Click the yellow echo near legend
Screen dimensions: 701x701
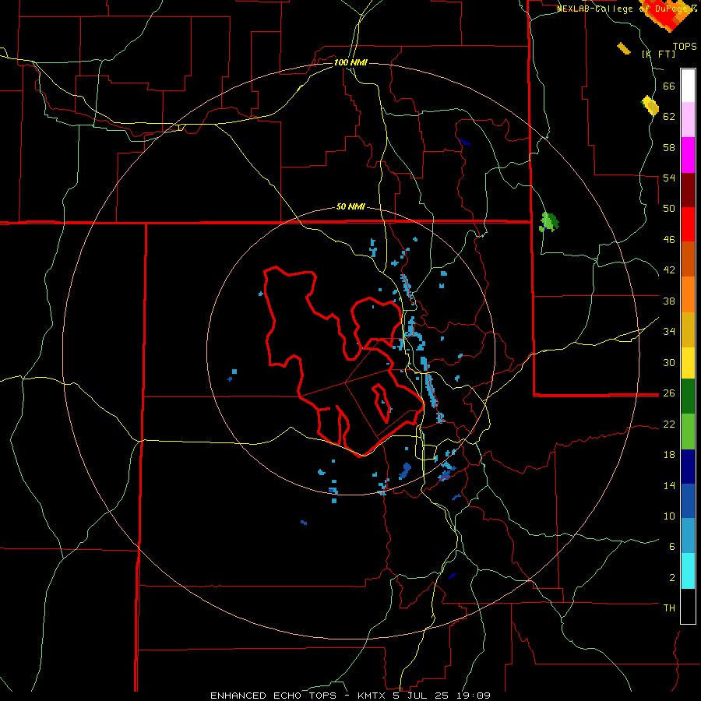(650, 106)
